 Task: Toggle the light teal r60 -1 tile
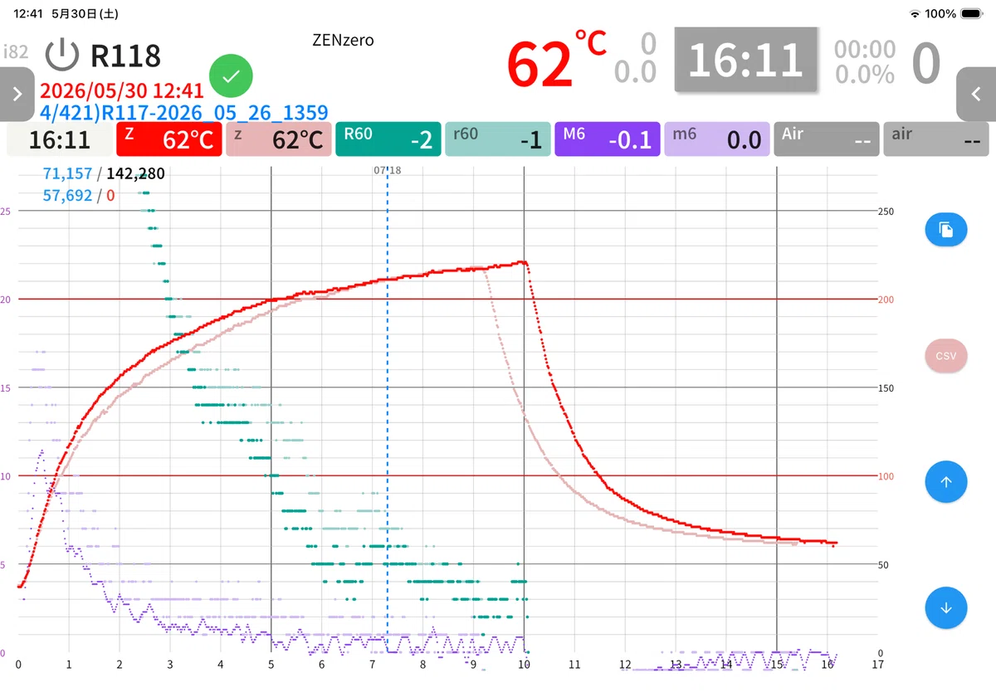point(497,139)
